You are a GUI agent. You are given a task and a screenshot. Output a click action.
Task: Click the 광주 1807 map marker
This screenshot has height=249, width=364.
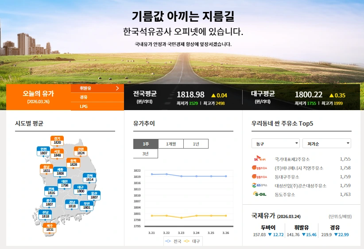point(49,203)
